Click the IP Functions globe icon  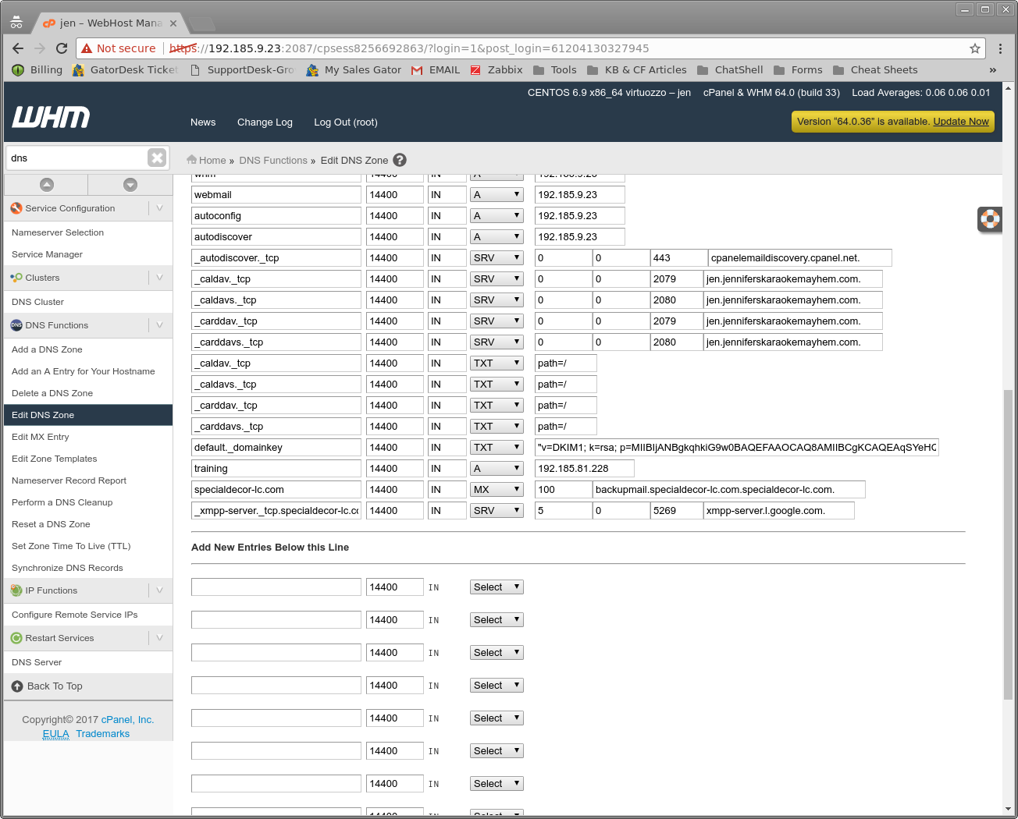[16, 590]
